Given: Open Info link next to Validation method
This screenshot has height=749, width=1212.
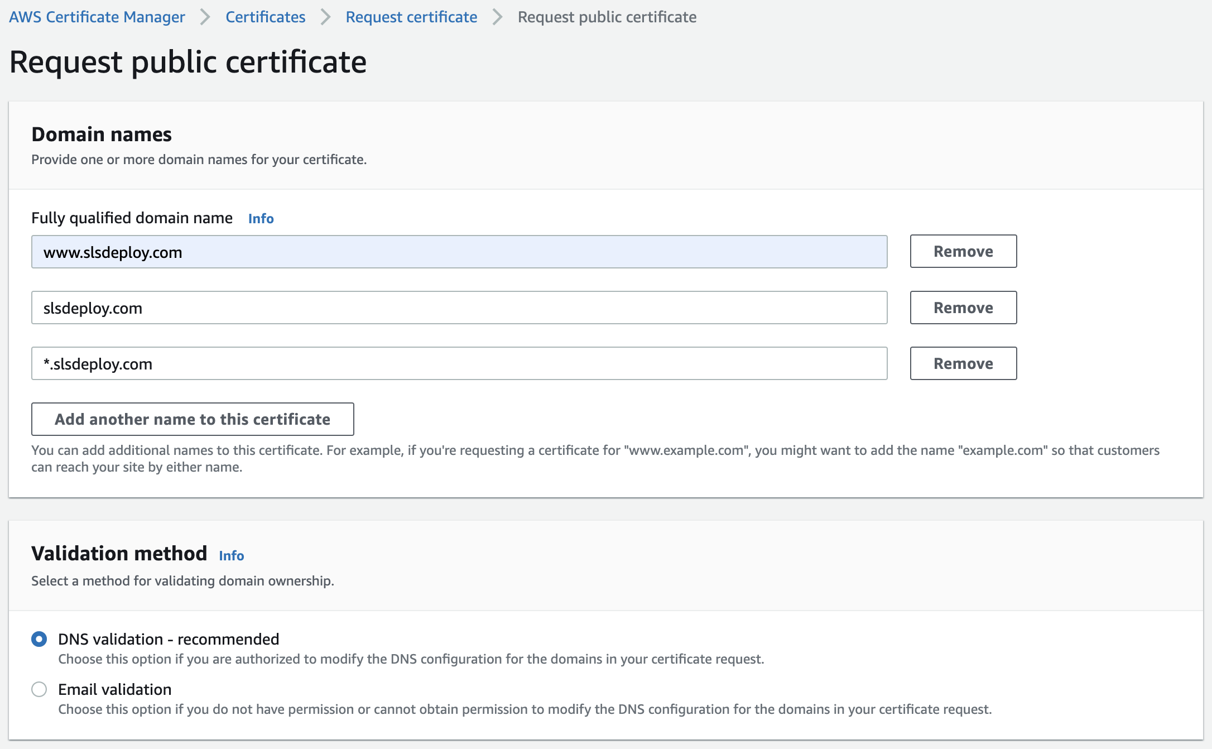Looking at the screenshot, I should coord(231,555).
